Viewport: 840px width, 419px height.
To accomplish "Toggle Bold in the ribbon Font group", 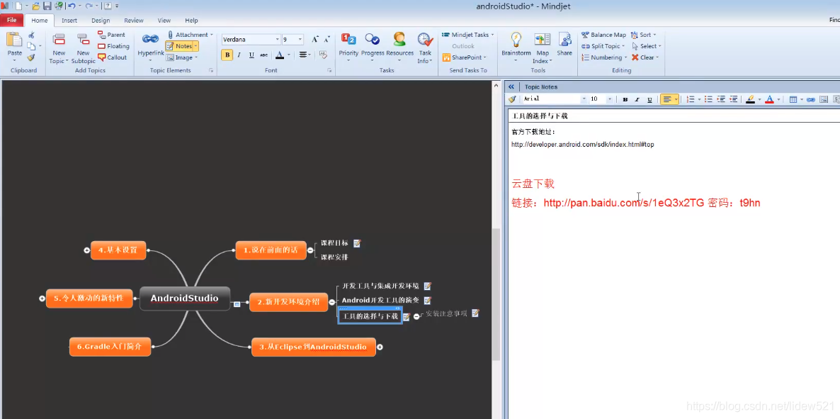I will (x=227, y=55).
